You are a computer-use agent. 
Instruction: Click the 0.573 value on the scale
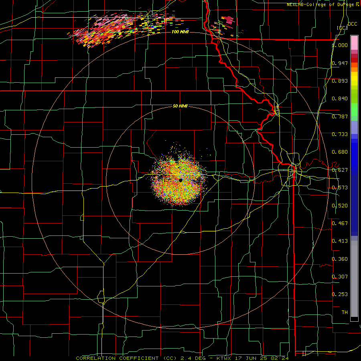(340, 188)
